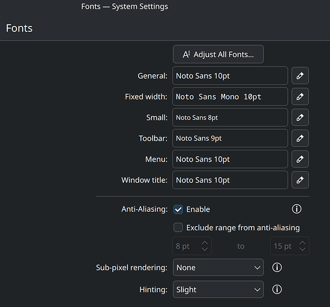330x307 pixels.
Task: Open the Sub-pixel rendering info icon
Action: [x=277, y=267]
